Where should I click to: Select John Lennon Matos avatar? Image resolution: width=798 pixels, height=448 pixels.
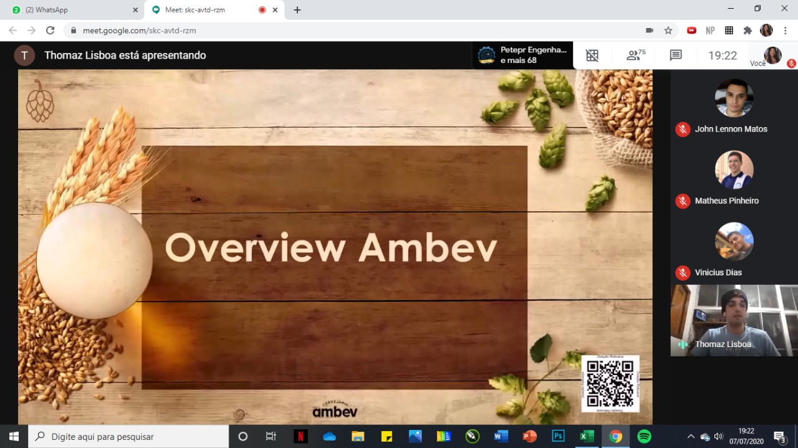click(x=734, y=98)
